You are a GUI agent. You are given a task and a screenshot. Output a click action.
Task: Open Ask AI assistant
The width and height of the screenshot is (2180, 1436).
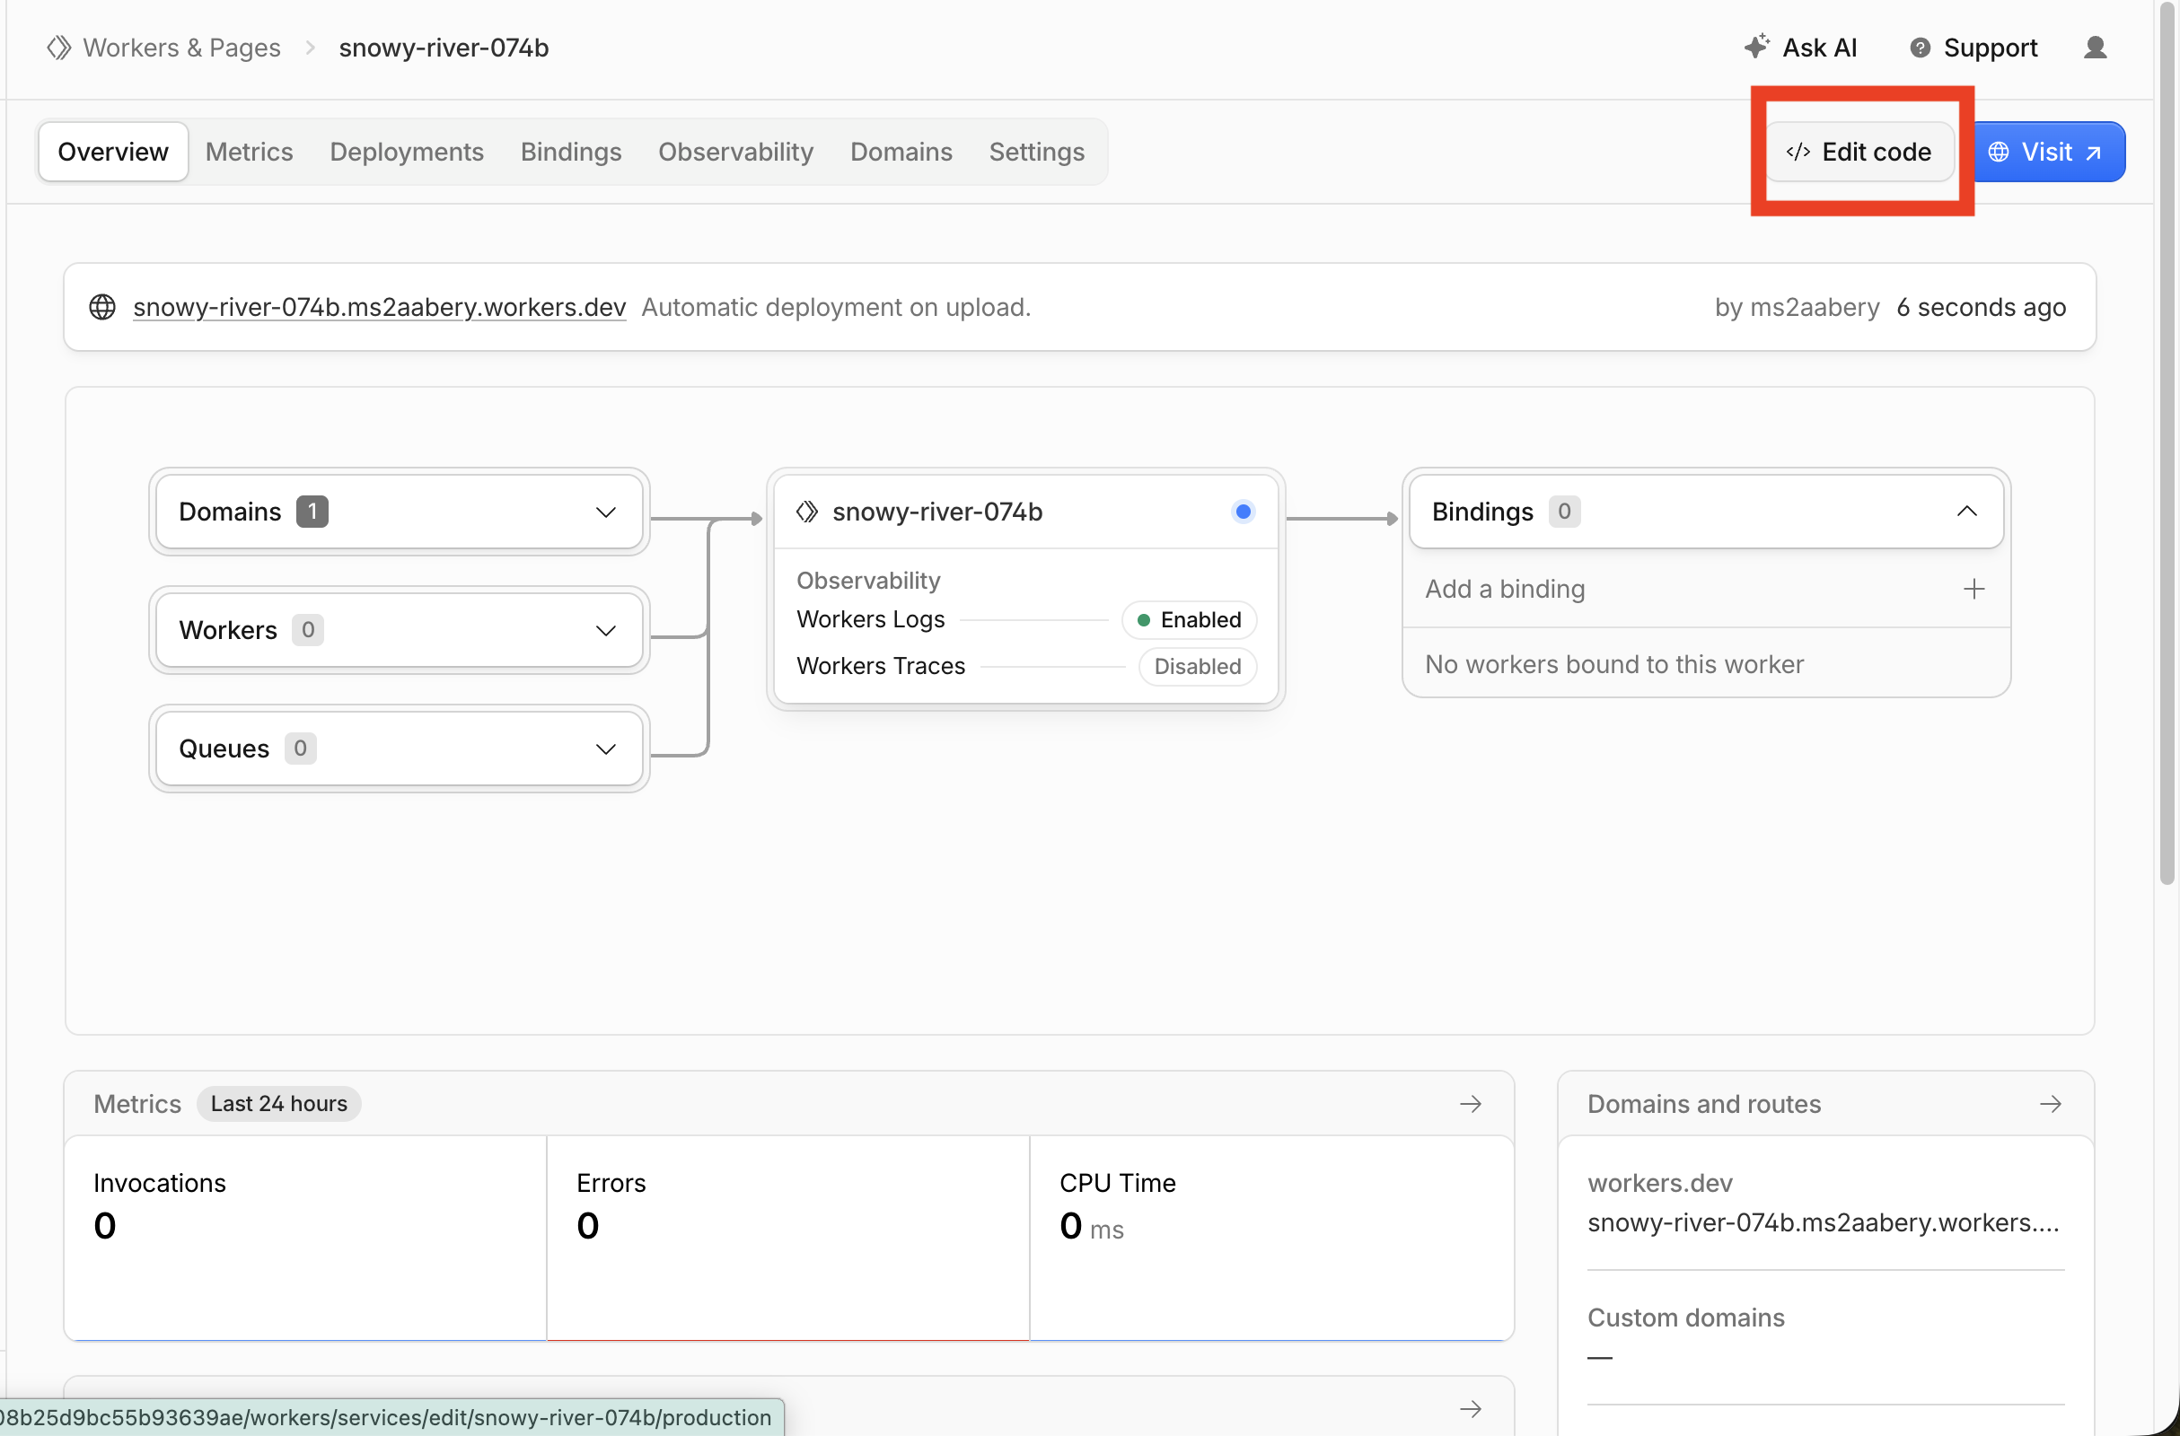point(1801,48)
